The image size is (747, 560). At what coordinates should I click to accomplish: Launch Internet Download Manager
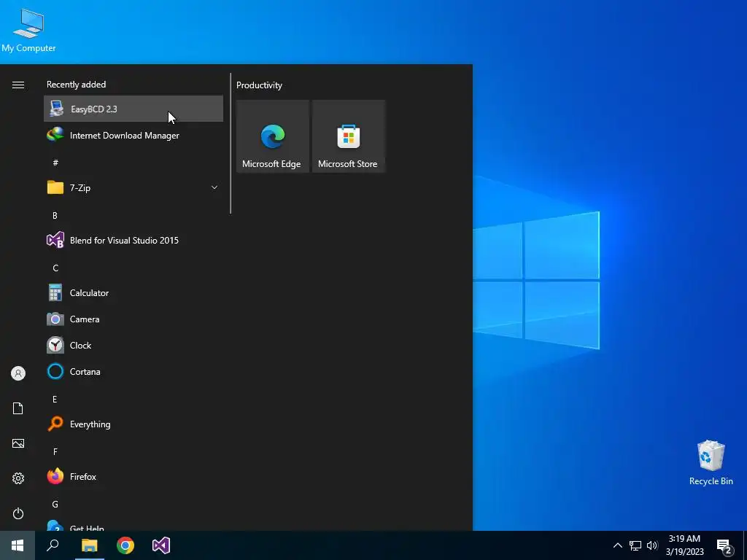133,135
